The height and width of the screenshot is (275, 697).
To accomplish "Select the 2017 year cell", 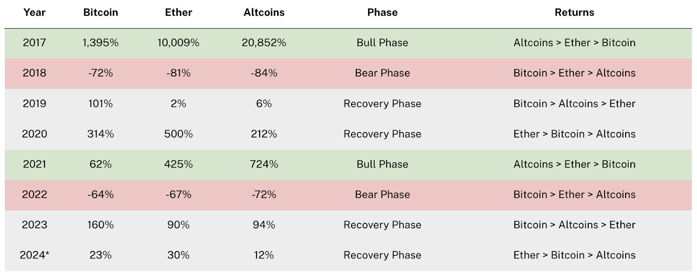I will point(34,43).
